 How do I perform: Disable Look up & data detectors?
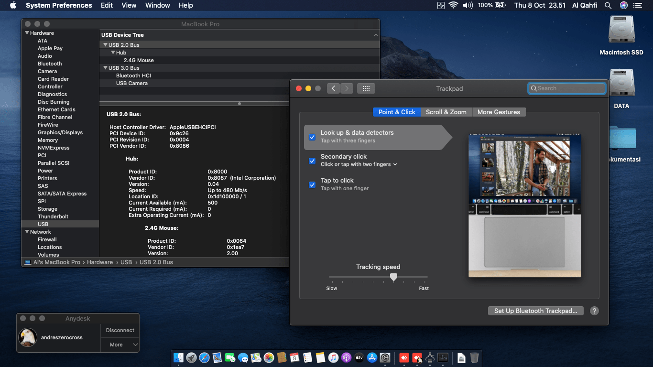[312, 137]
